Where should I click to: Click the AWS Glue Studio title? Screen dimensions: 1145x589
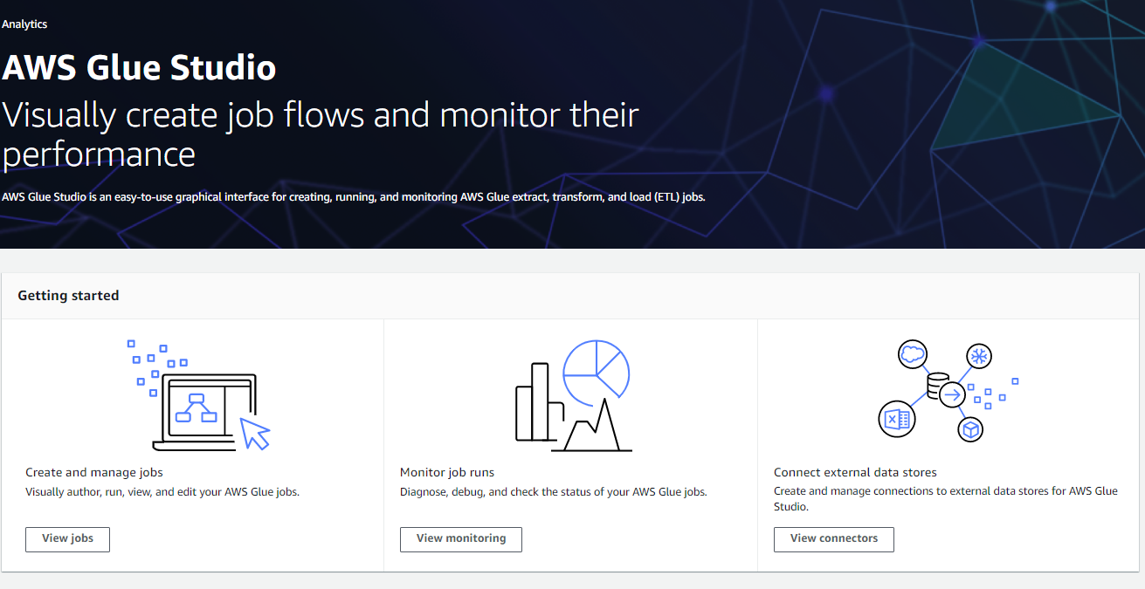click(x=139, y=68)
